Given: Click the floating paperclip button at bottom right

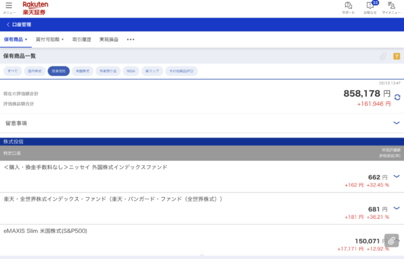Looking at the screenshot, I should (x=391, y=240).
